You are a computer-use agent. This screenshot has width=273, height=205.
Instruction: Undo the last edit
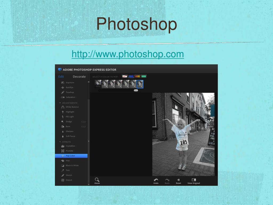(156, 181)
